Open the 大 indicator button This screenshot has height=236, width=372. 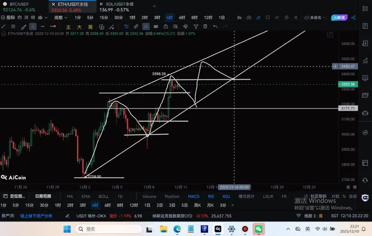[x=79, y=27]
